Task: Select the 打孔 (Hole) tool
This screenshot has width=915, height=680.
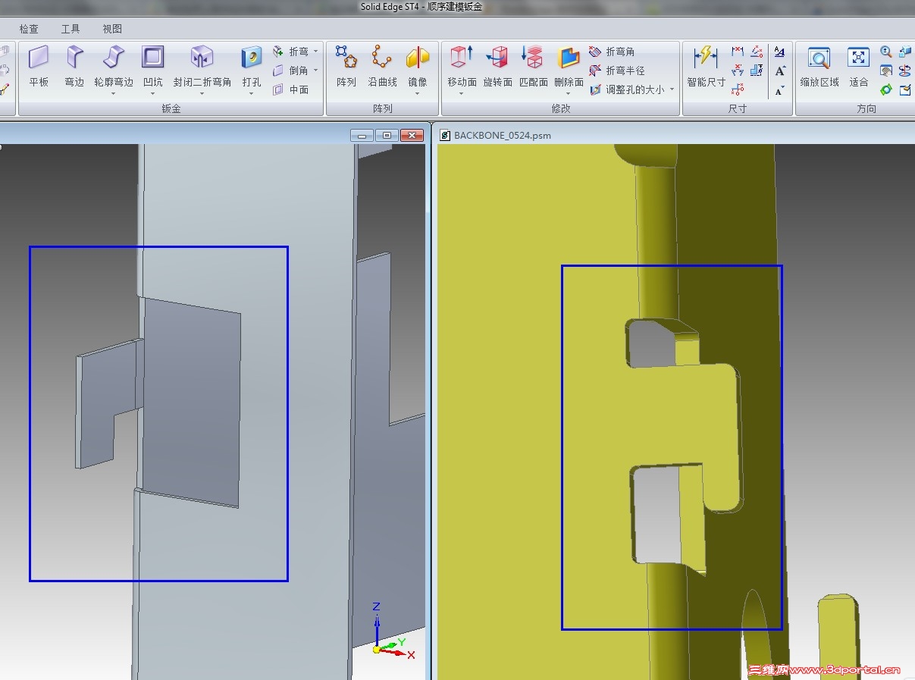Action: (x=252, y=66)
